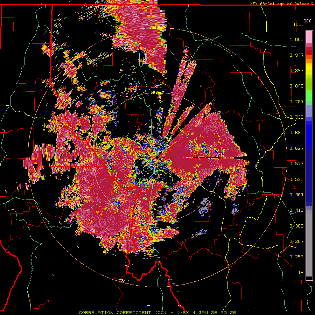Select the 1.000 value on the scale
The width and height of the screenshot is (315, 315).
[296, 39]
